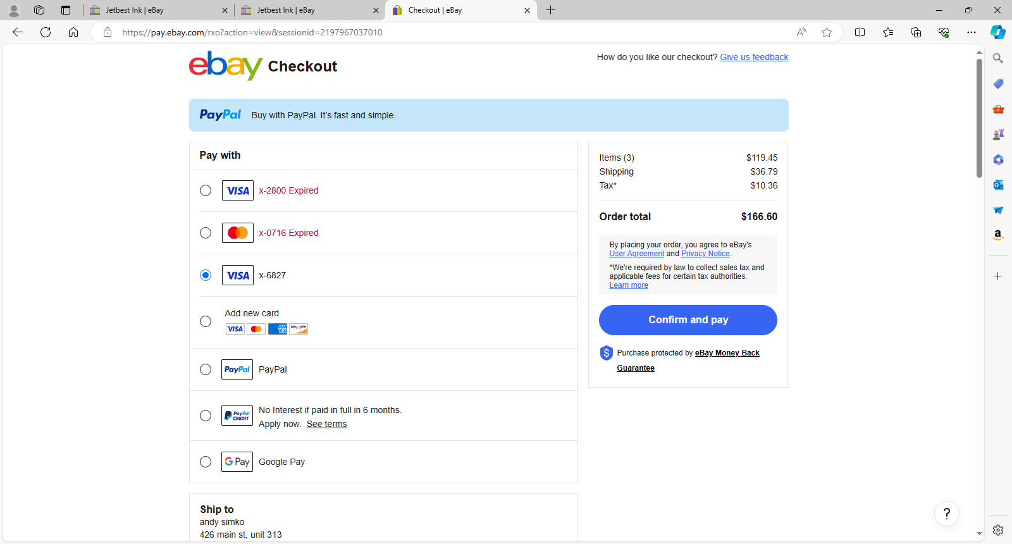The width and height of the screenshot is (1012, 544).
Task: Open the Privacy Notice link
Action: 705,254
